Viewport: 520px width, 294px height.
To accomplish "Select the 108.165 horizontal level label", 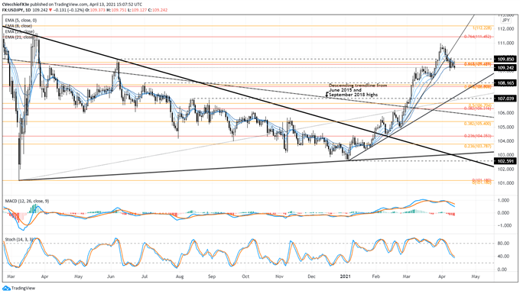I will click(505, 83).
